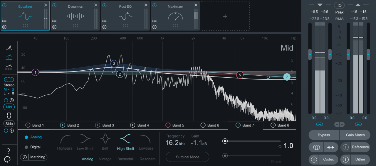The height and width of the screenshot is (166, 376).
Task: Toggle the Equalizer module power button
Action: click(x=4, y=6)
